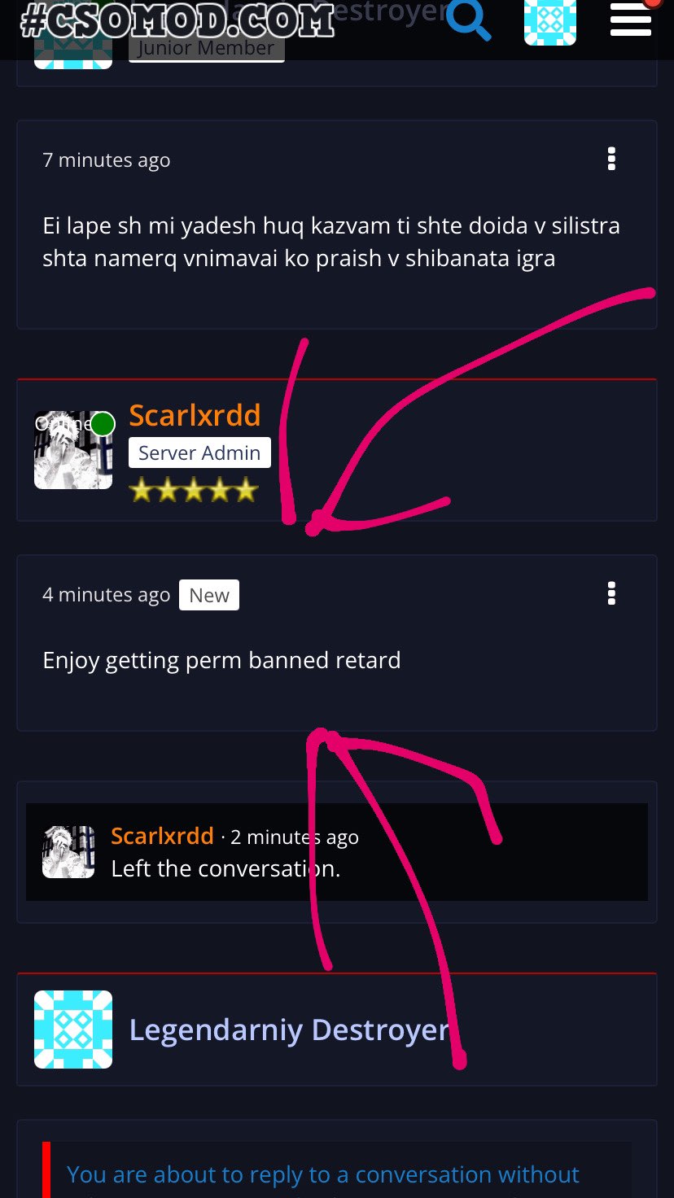
Task: Tap the user avatar in header
Action: 550,22
